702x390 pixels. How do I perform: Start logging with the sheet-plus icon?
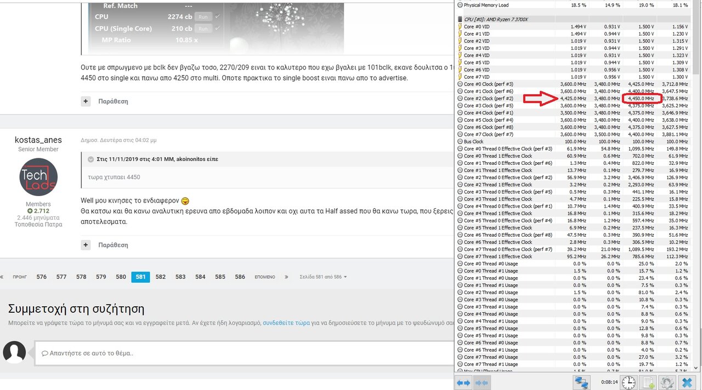[x=648, y=382]
